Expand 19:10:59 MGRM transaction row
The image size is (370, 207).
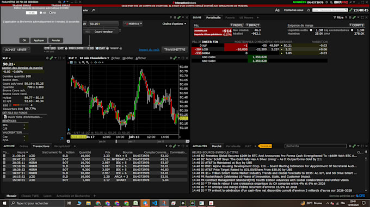click(x=4, y=166)
